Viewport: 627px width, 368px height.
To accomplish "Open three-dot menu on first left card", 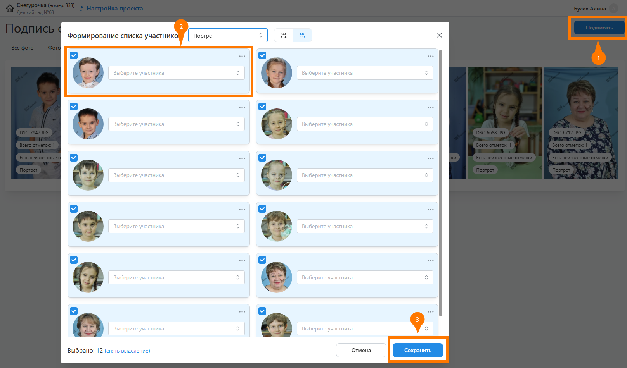I will [x=242, y=56].
